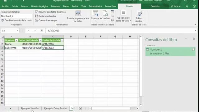The width and height of the screenshot is (199, 112).
Task: Click Quitar duplicados tool
Action: [x=45, y=16]
